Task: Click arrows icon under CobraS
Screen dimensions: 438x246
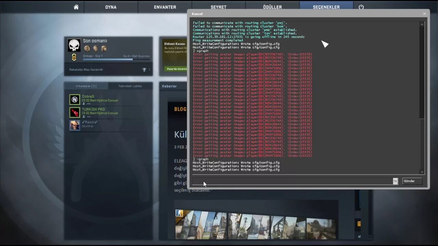Action: click(89, 104)
